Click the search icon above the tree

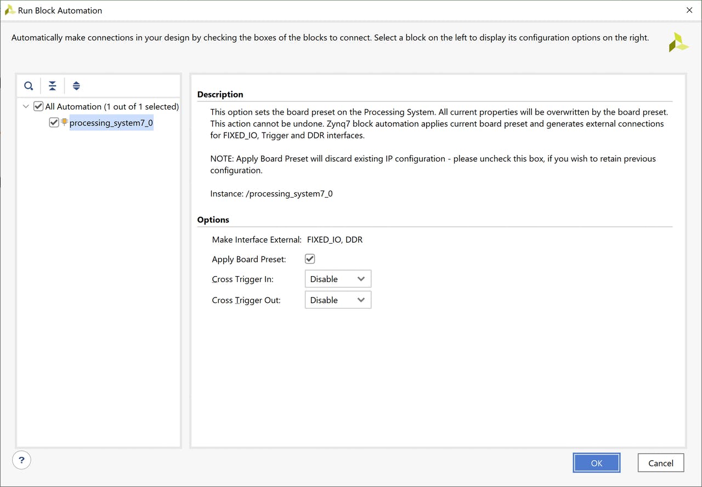coord(29,86)
